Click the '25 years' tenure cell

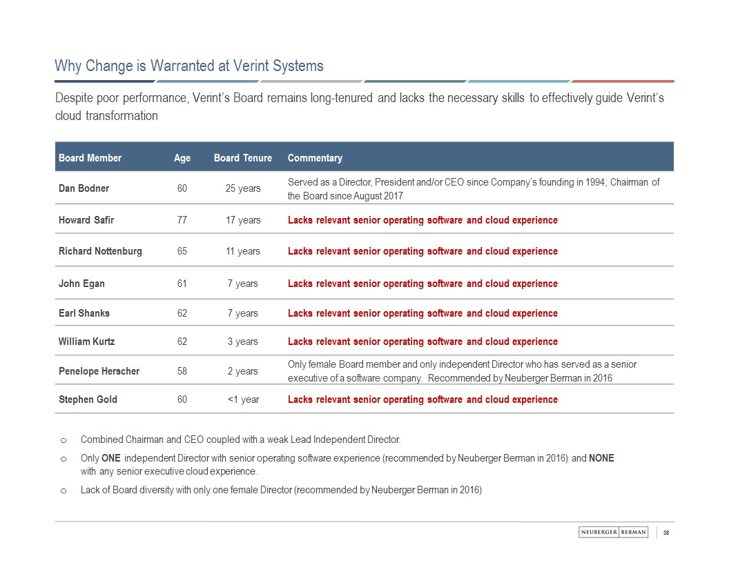click(x=243, y=188)
